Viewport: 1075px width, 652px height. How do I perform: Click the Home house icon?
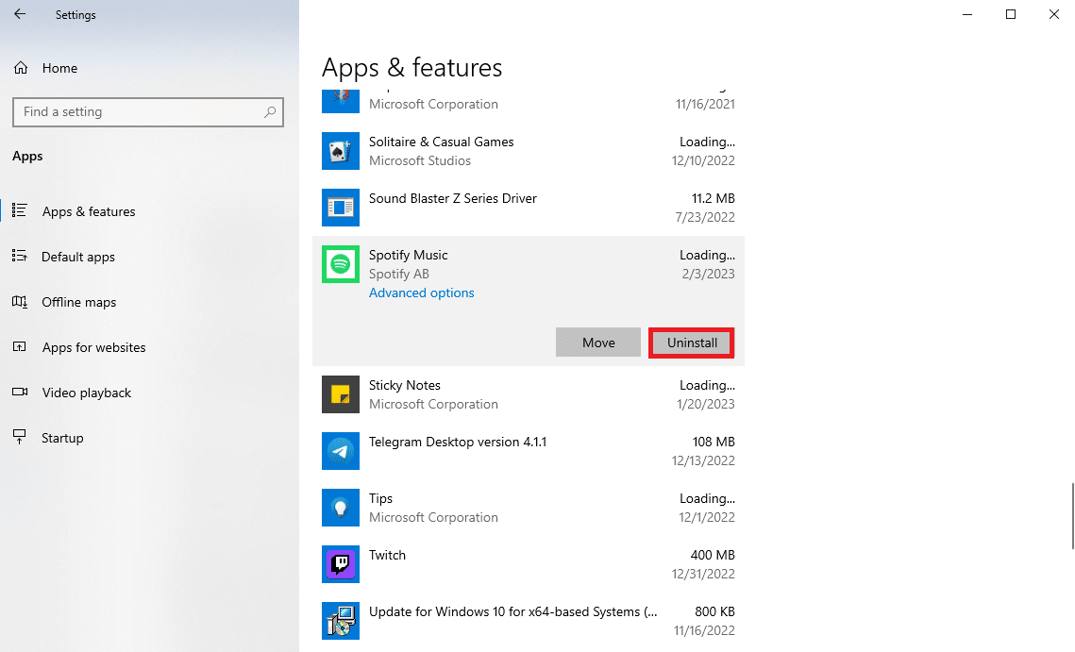tap(21, 68)
